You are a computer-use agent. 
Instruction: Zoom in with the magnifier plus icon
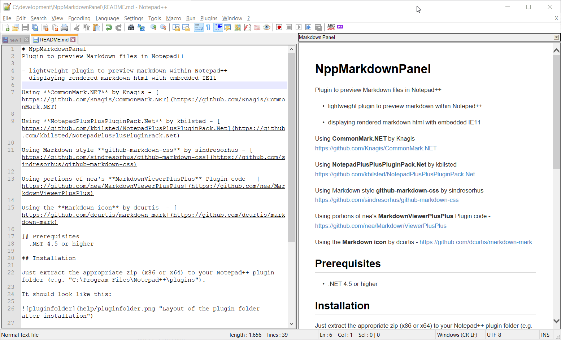(x=153, y=27)
